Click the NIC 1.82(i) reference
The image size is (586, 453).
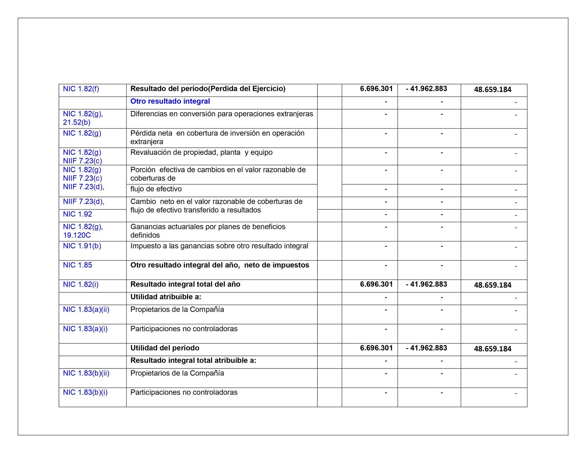81,284
